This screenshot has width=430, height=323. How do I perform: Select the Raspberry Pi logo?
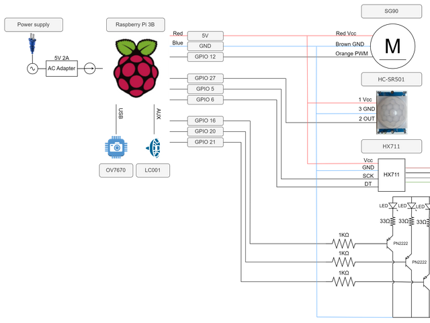(136, 69)
